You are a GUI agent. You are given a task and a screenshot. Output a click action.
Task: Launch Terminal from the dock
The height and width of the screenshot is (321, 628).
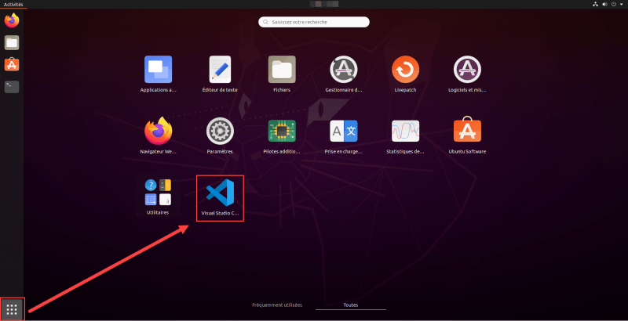click(x=12, y=86)
